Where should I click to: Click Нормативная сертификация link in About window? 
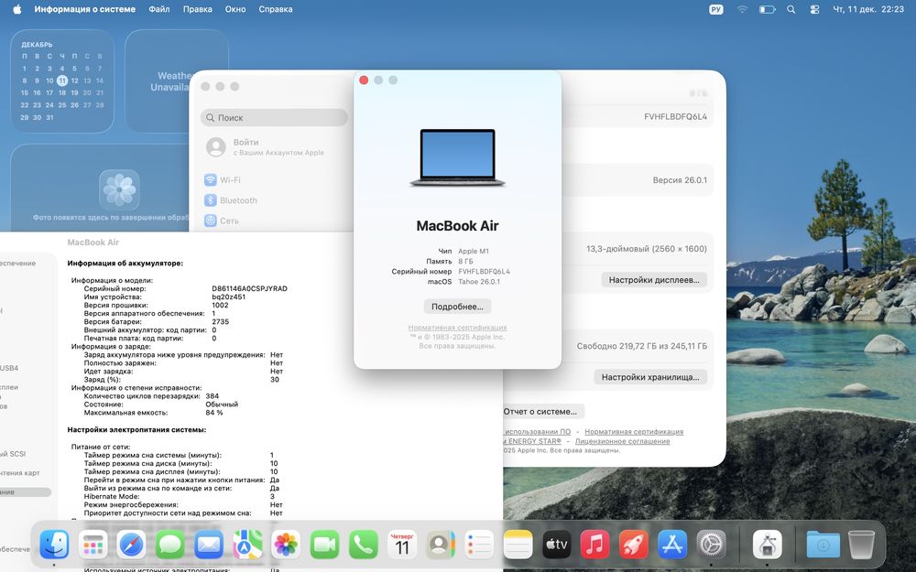pos(457,328)
